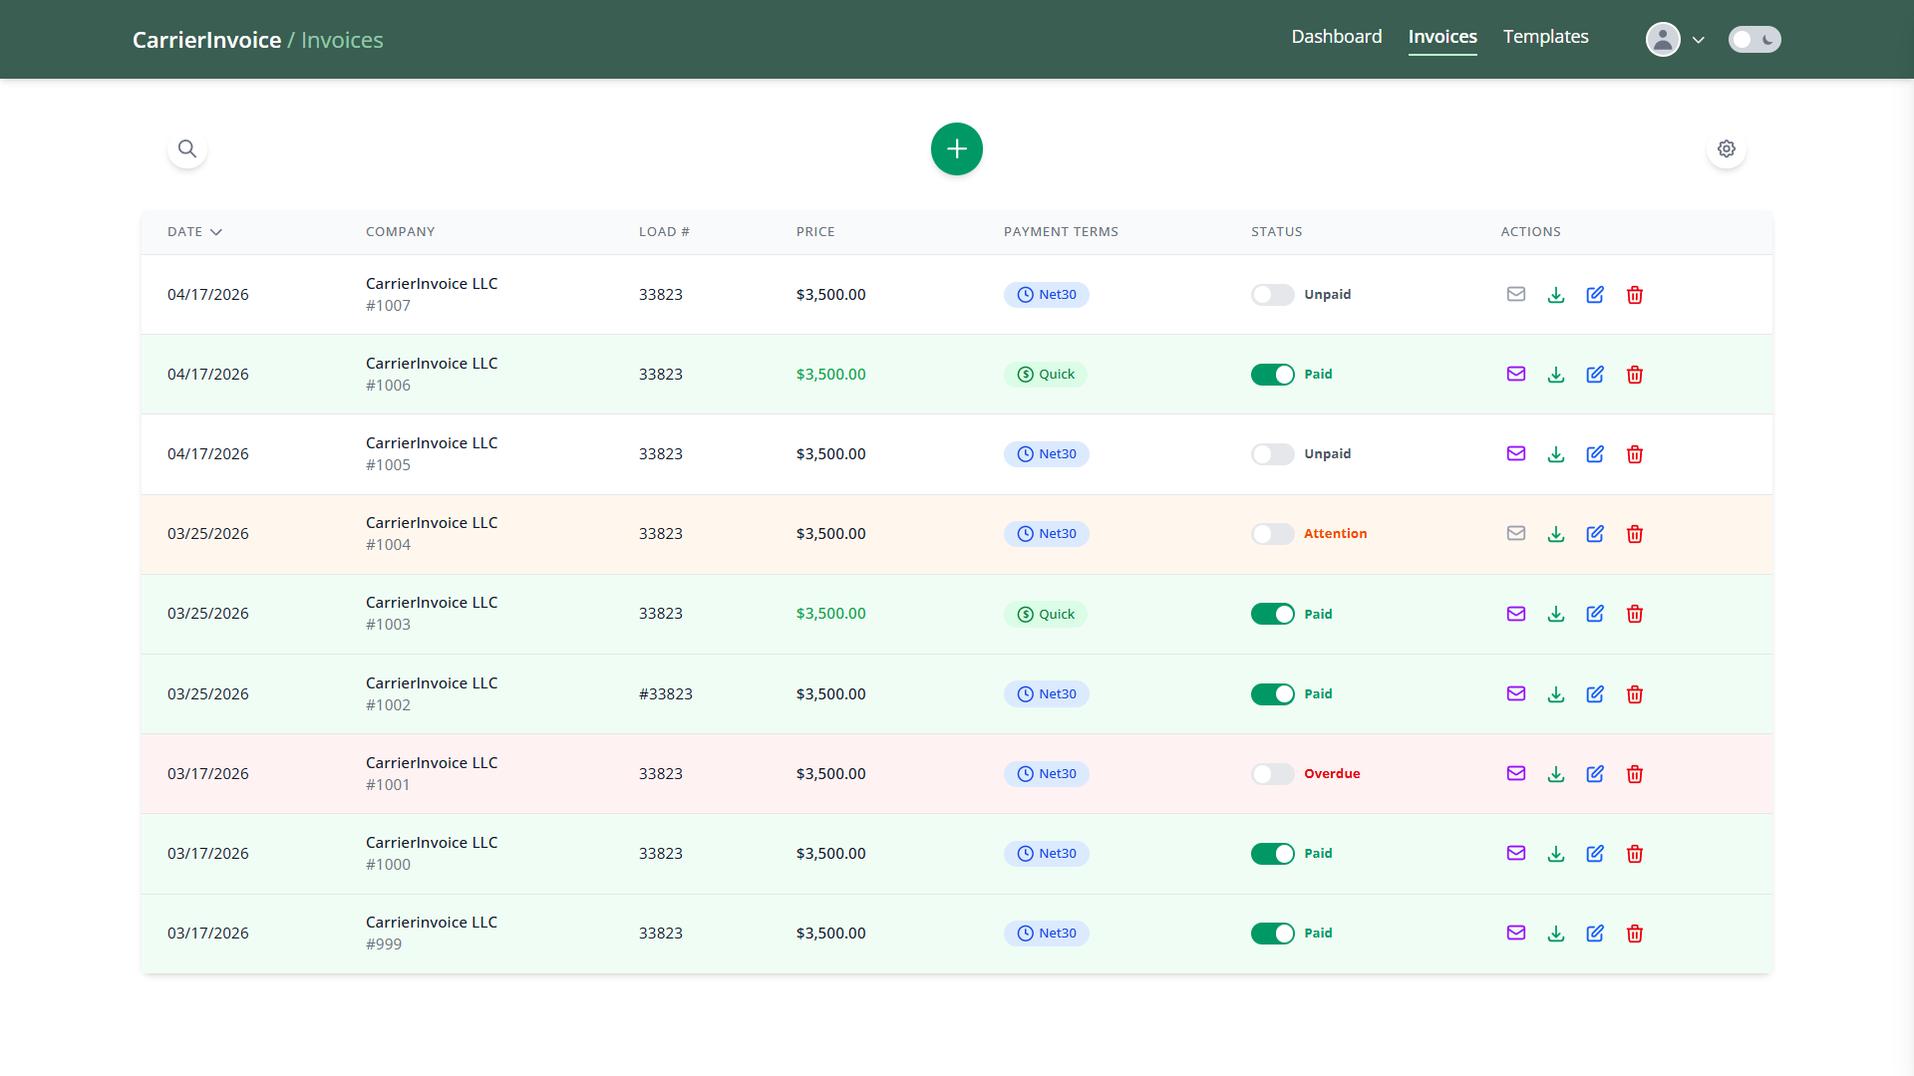
Task: Click Carrierinvoice LLC #999 company cell
Action: 432,934
